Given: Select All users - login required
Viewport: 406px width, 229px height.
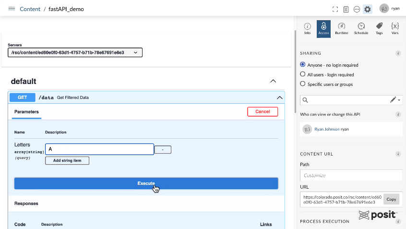Looking at the screenshot, I should click(x=303, y=74).
